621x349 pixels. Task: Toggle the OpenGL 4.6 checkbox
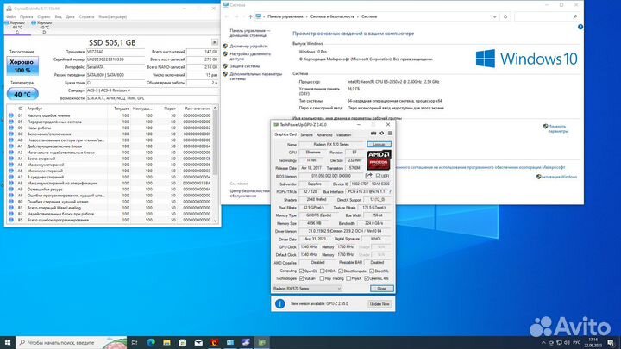tap(367, 278)
